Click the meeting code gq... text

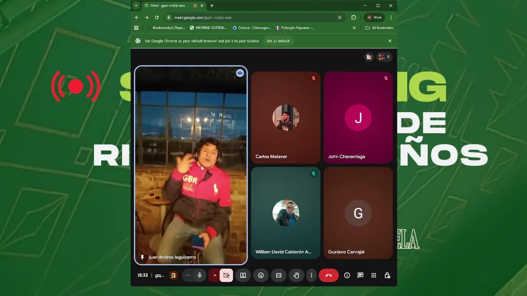(x=159, y=275)
